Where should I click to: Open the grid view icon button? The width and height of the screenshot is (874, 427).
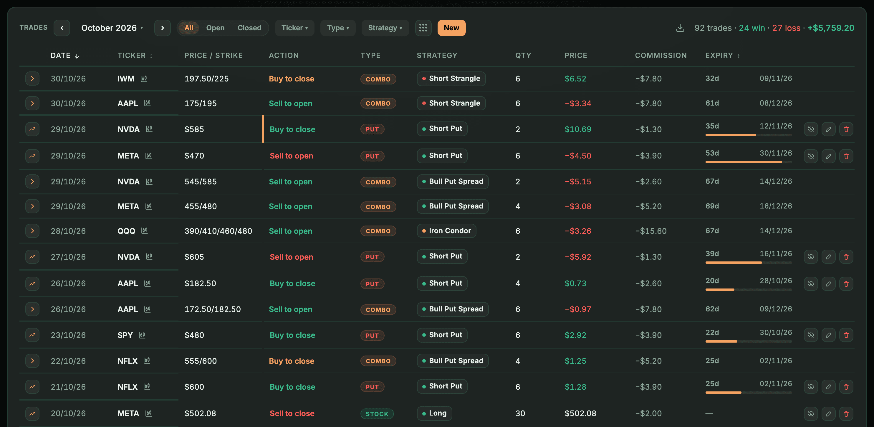click(423, 28)
